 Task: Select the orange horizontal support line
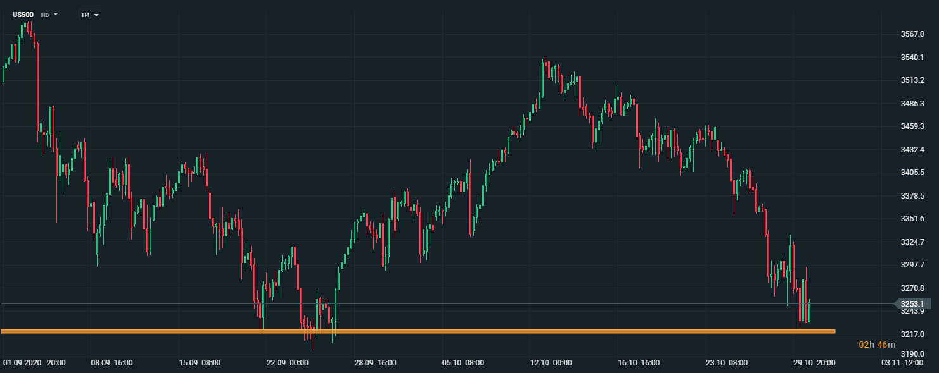[x=418, y=331]
